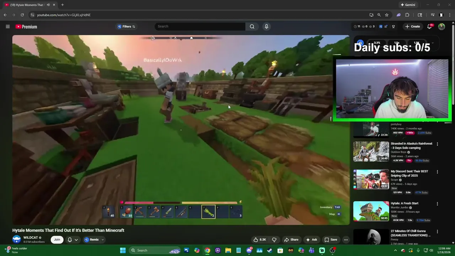Click the Join channel button

(57, 240)
